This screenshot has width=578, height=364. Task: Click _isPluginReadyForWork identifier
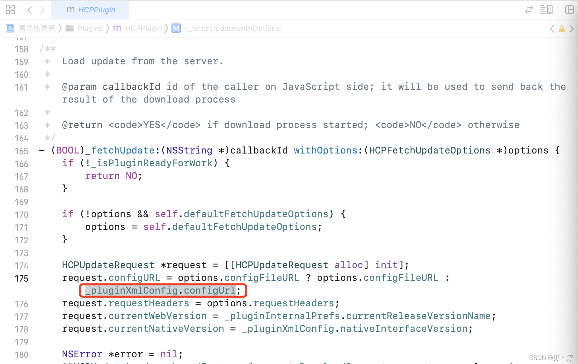coord(152,163)
